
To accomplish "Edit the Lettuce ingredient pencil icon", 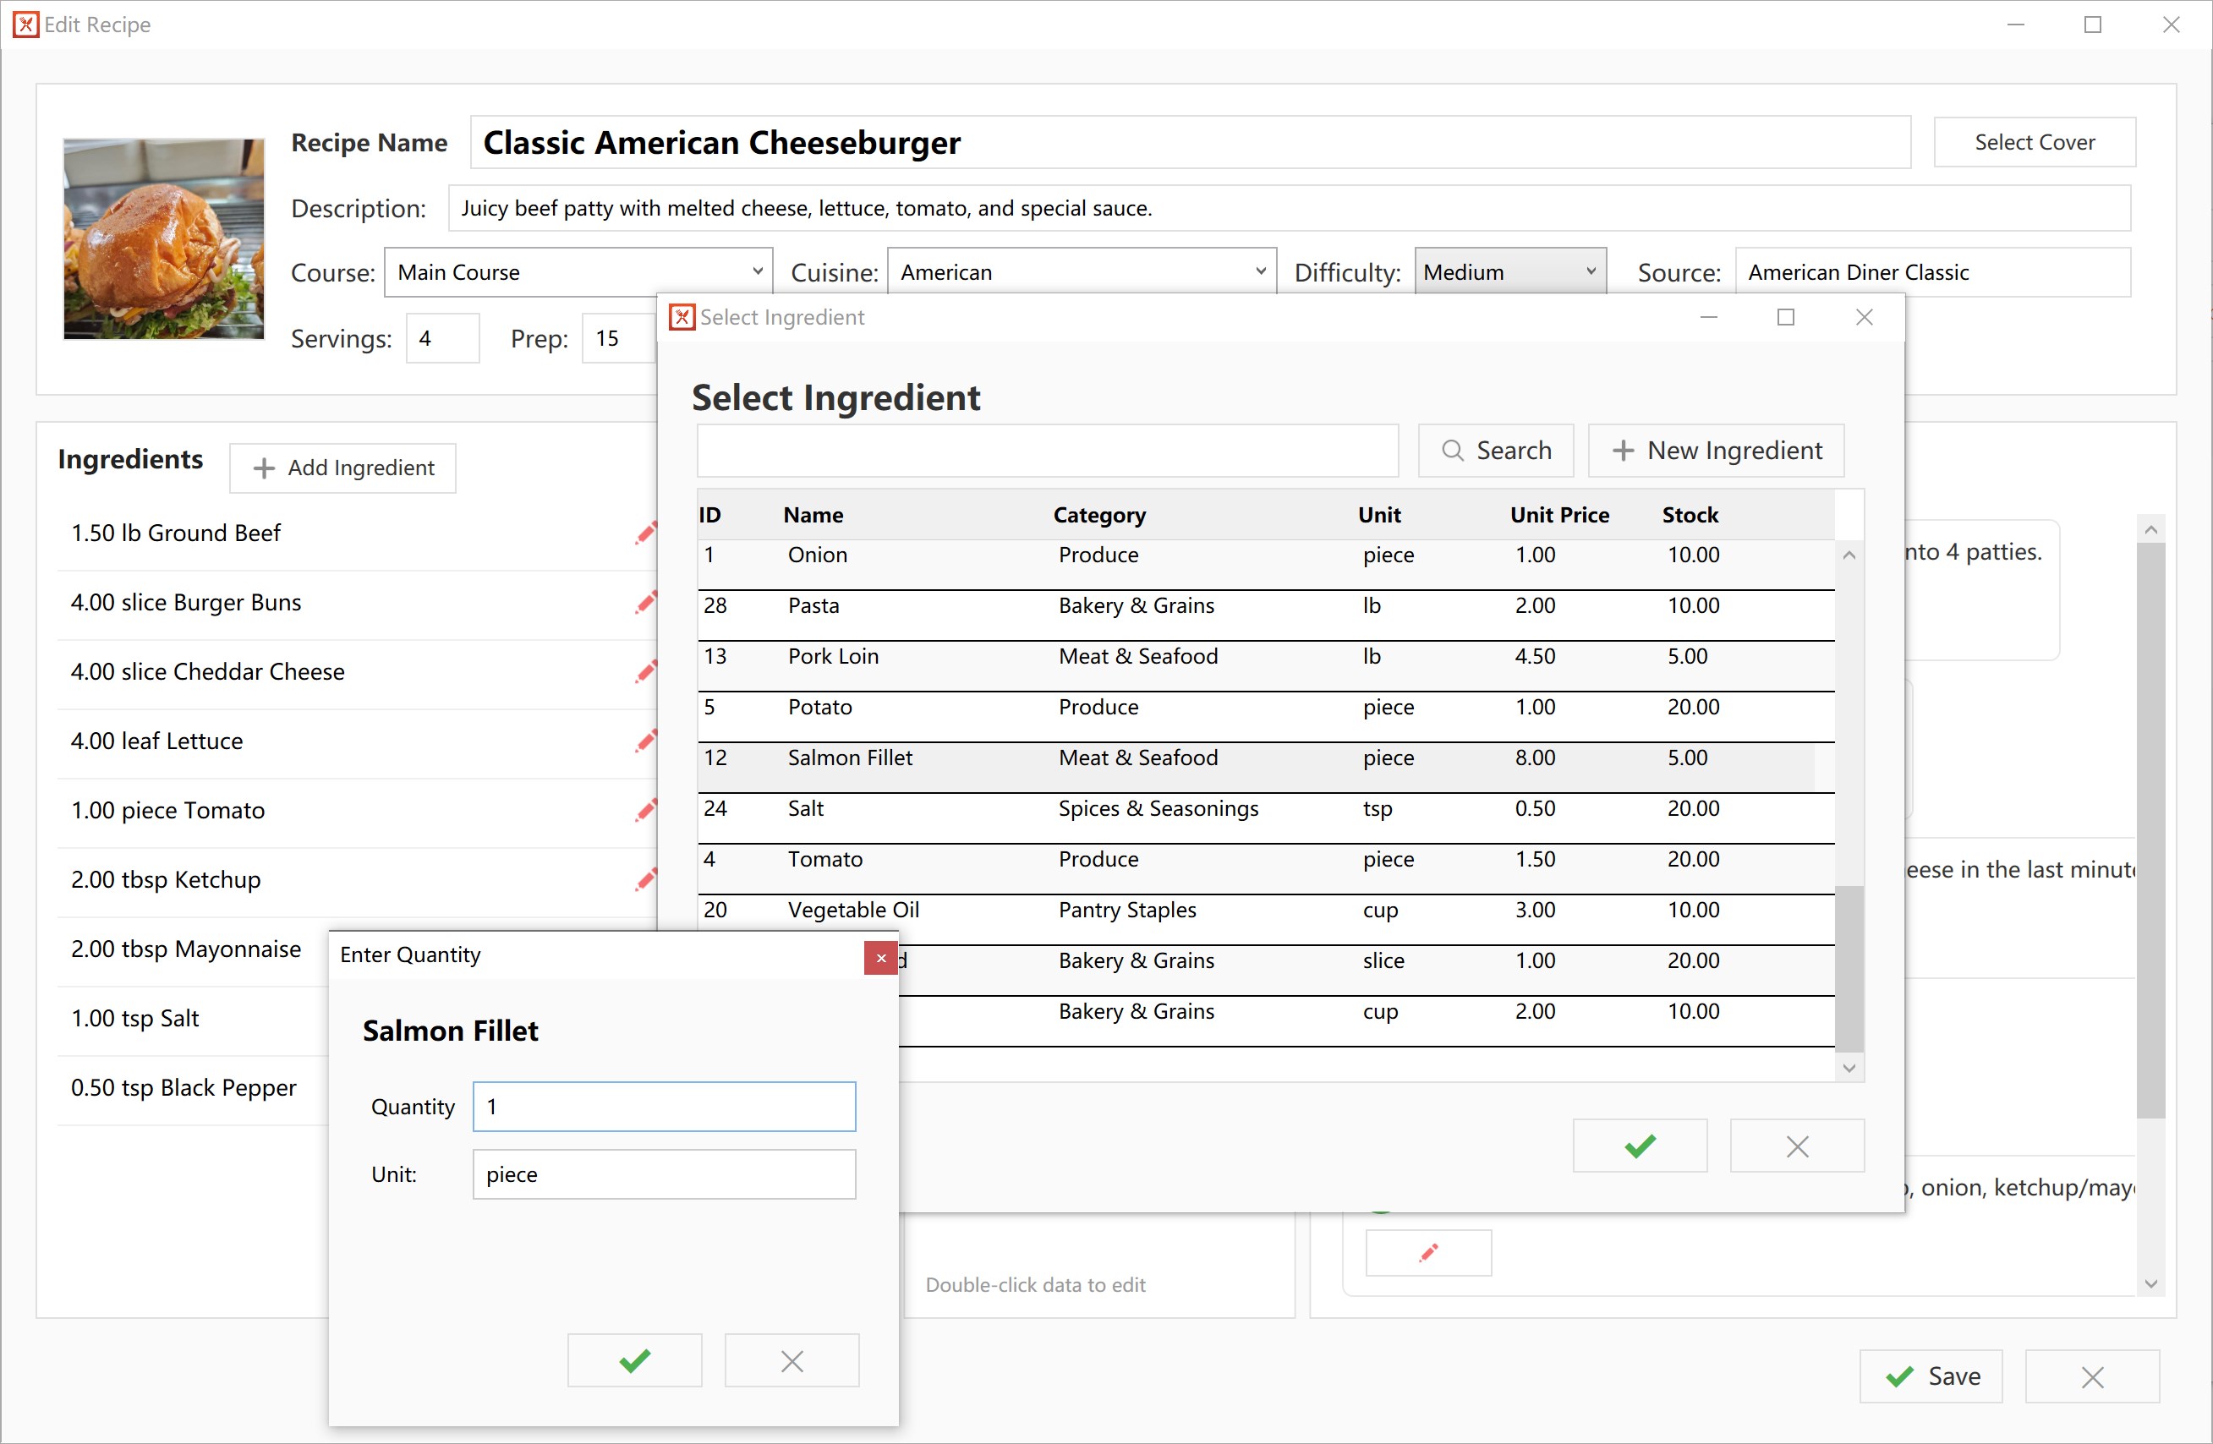I will click(x=645, y=741).
